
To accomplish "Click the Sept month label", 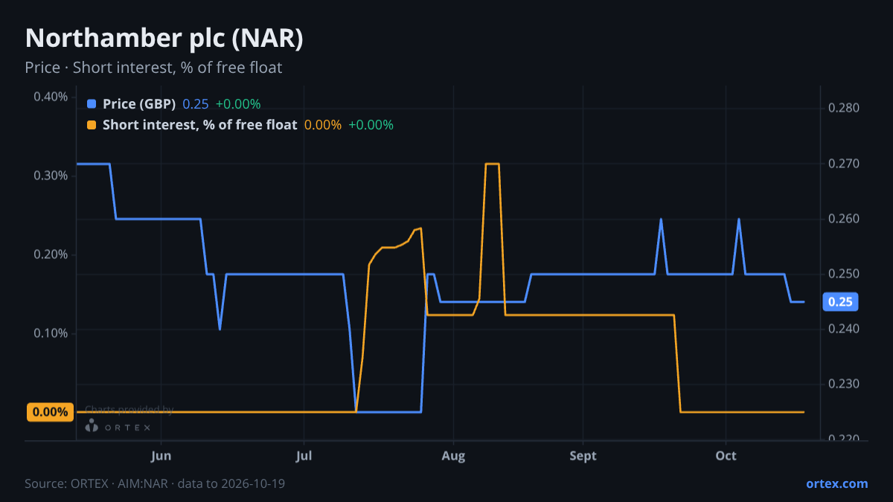I will click(x=583, y=456).
